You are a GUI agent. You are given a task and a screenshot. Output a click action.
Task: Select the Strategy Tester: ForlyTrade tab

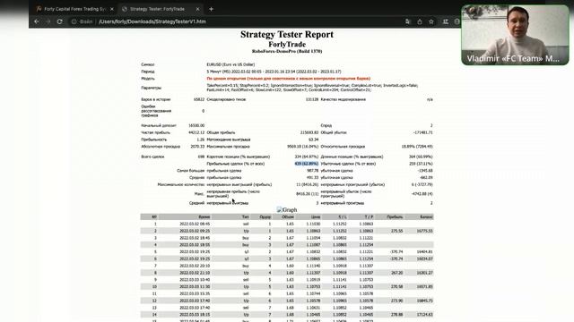(x=161, y=9)
